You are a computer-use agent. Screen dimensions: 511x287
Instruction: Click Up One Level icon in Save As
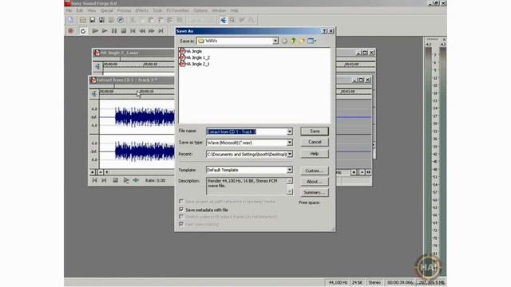click(x=293, y=41)
